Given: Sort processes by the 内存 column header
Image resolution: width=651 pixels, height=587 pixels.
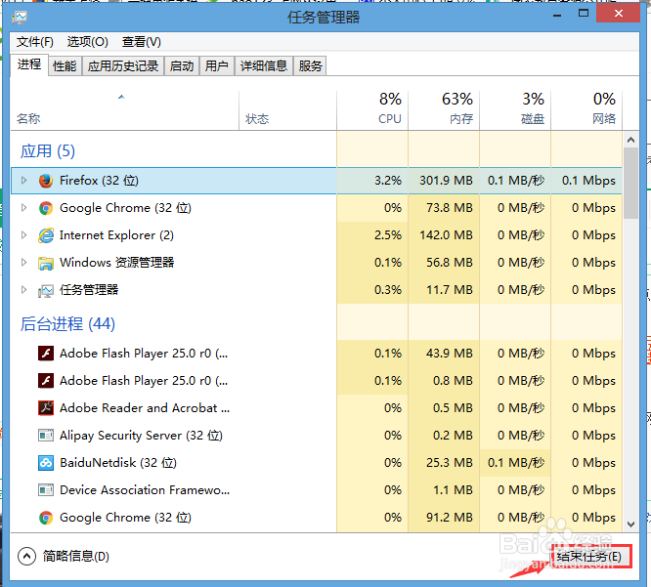Looking at the screenshot, I should pos(444,110).
